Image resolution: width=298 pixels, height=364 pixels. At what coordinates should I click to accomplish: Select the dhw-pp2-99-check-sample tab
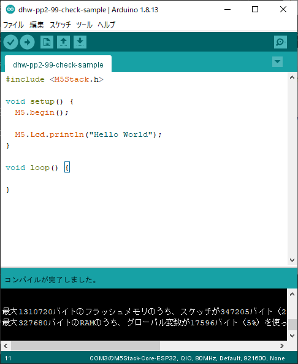pyautogui.click(x=58, y=64)
